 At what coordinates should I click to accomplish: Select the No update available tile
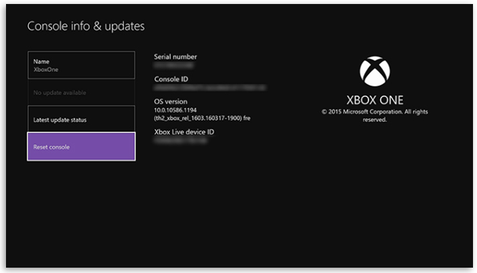pos(81,93)
